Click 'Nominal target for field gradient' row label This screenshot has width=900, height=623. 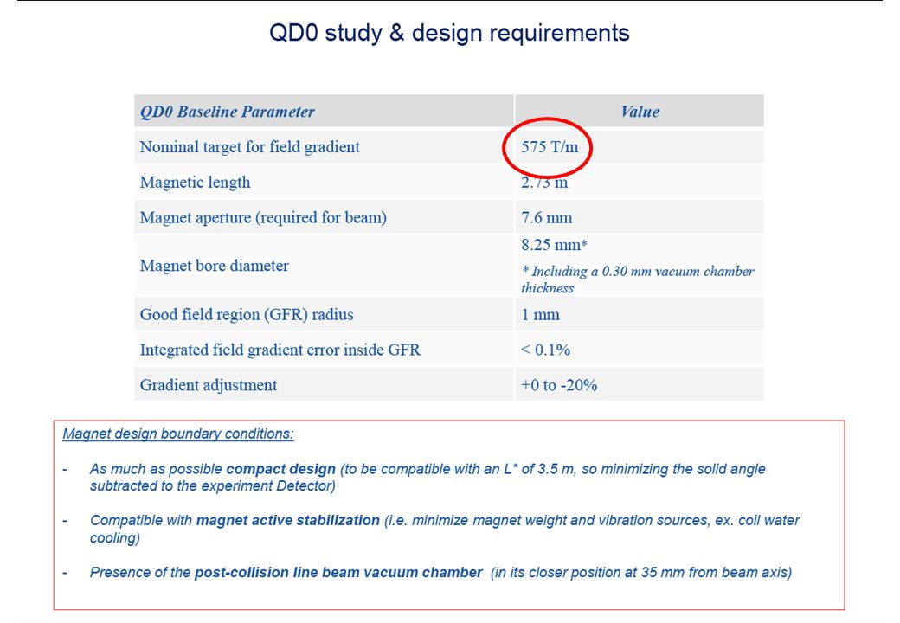coord(250,147)
